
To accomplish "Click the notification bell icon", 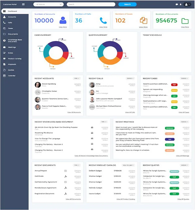I will coord(180,4).
